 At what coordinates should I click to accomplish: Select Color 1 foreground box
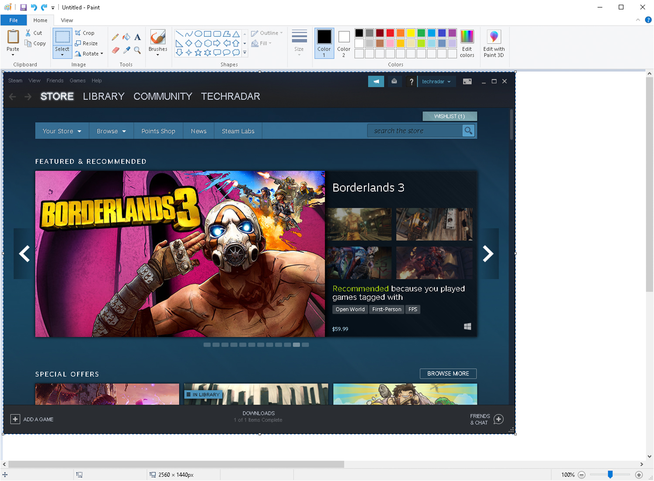(324, 43)
